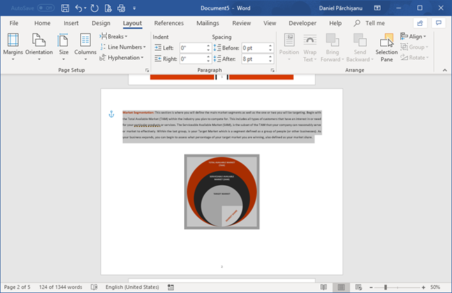452x293 pixels.
Task: Open the Orientation menu
Action: [x=39, y=47]
